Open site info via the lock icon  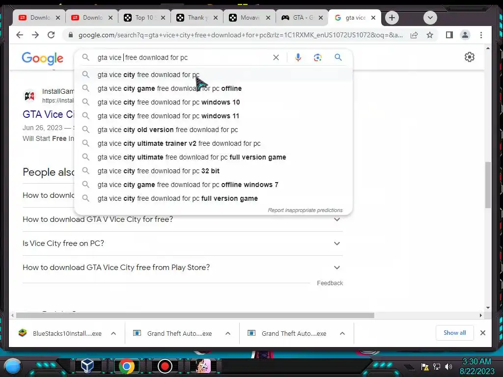point(71,35)
